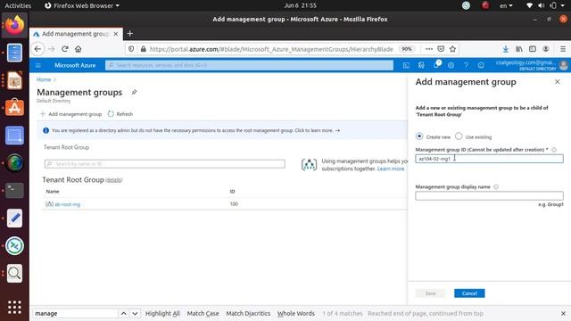The width and height of the screenshot is (571, 321).
Task: Open the Firefox hamburger menu
Action: click(x=563, y=49)
